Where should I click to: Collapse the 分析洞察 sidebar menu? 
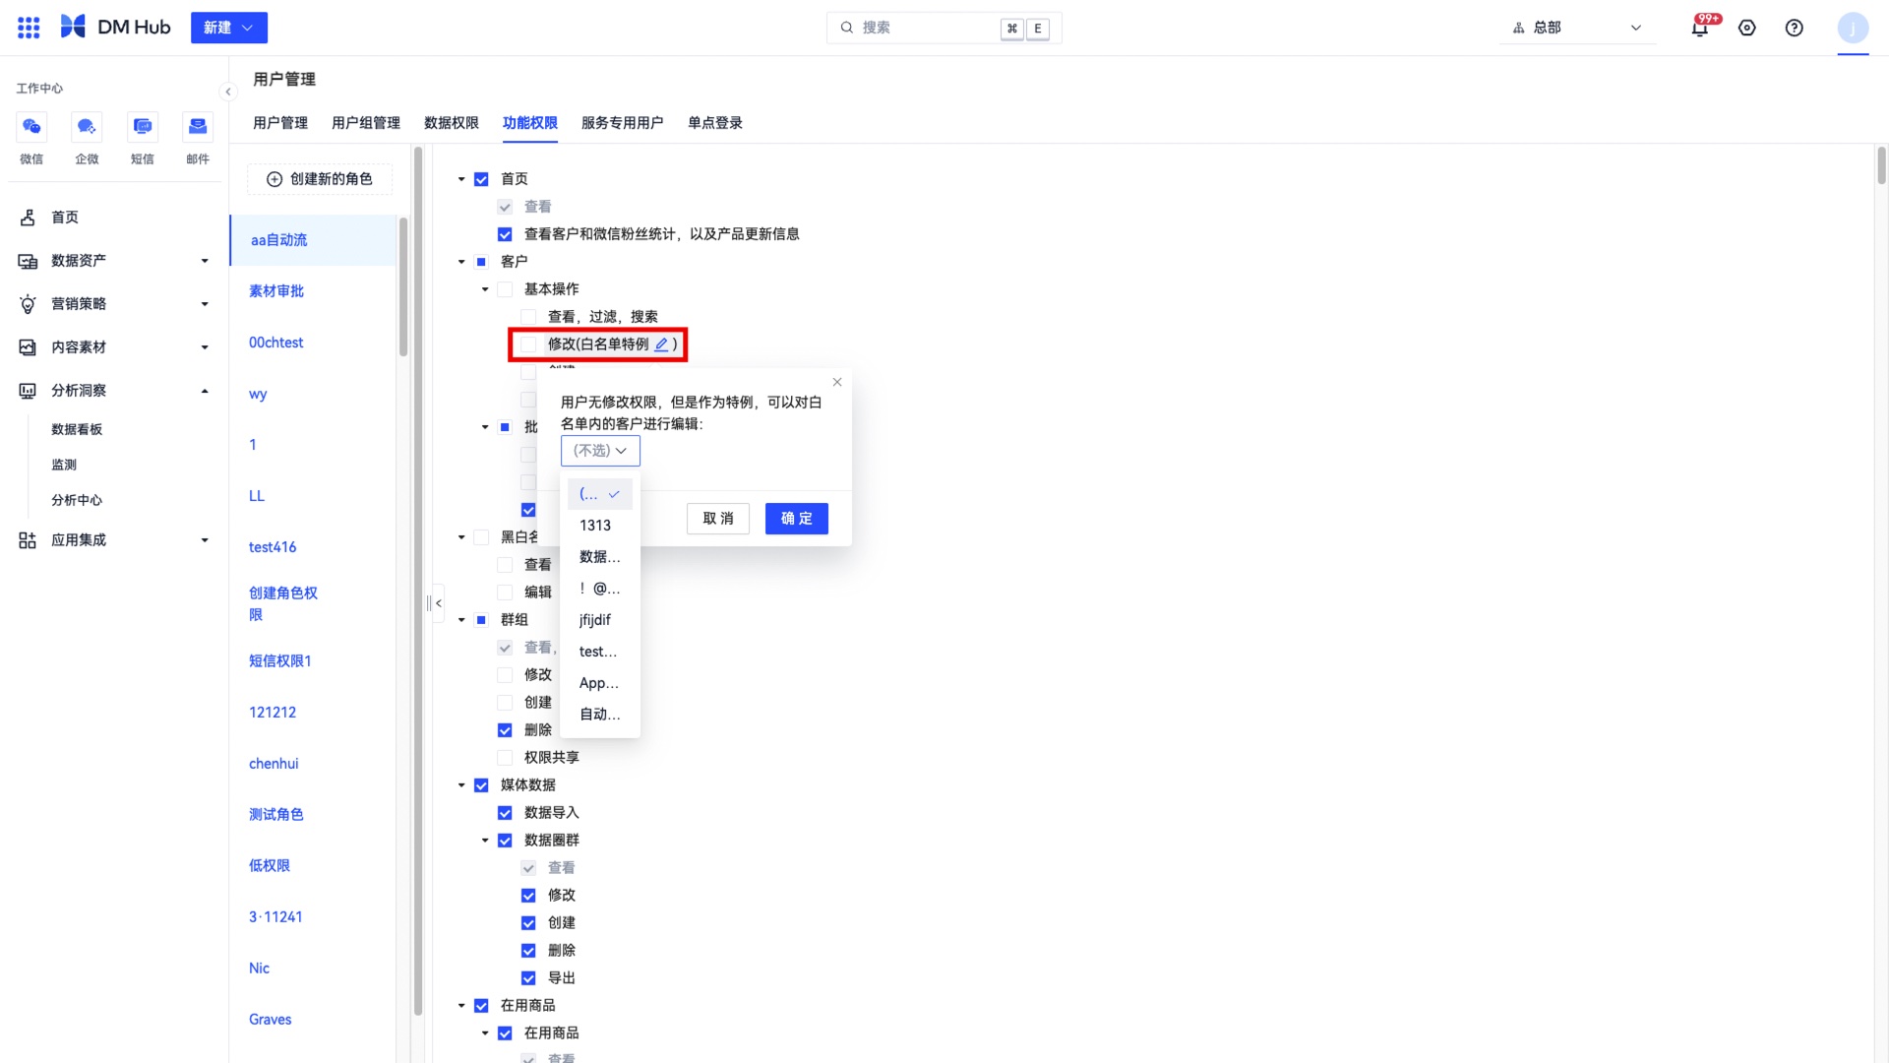click(114, 391)
